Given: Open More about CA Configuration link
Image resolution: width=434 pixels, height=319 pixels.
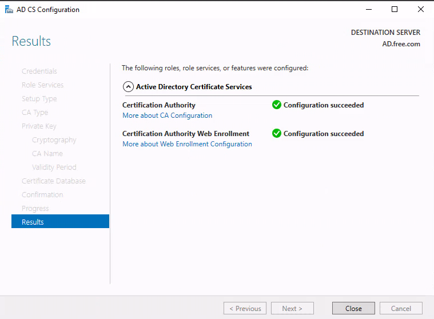Looking at the screenshot, I should (x=167, y=115).
